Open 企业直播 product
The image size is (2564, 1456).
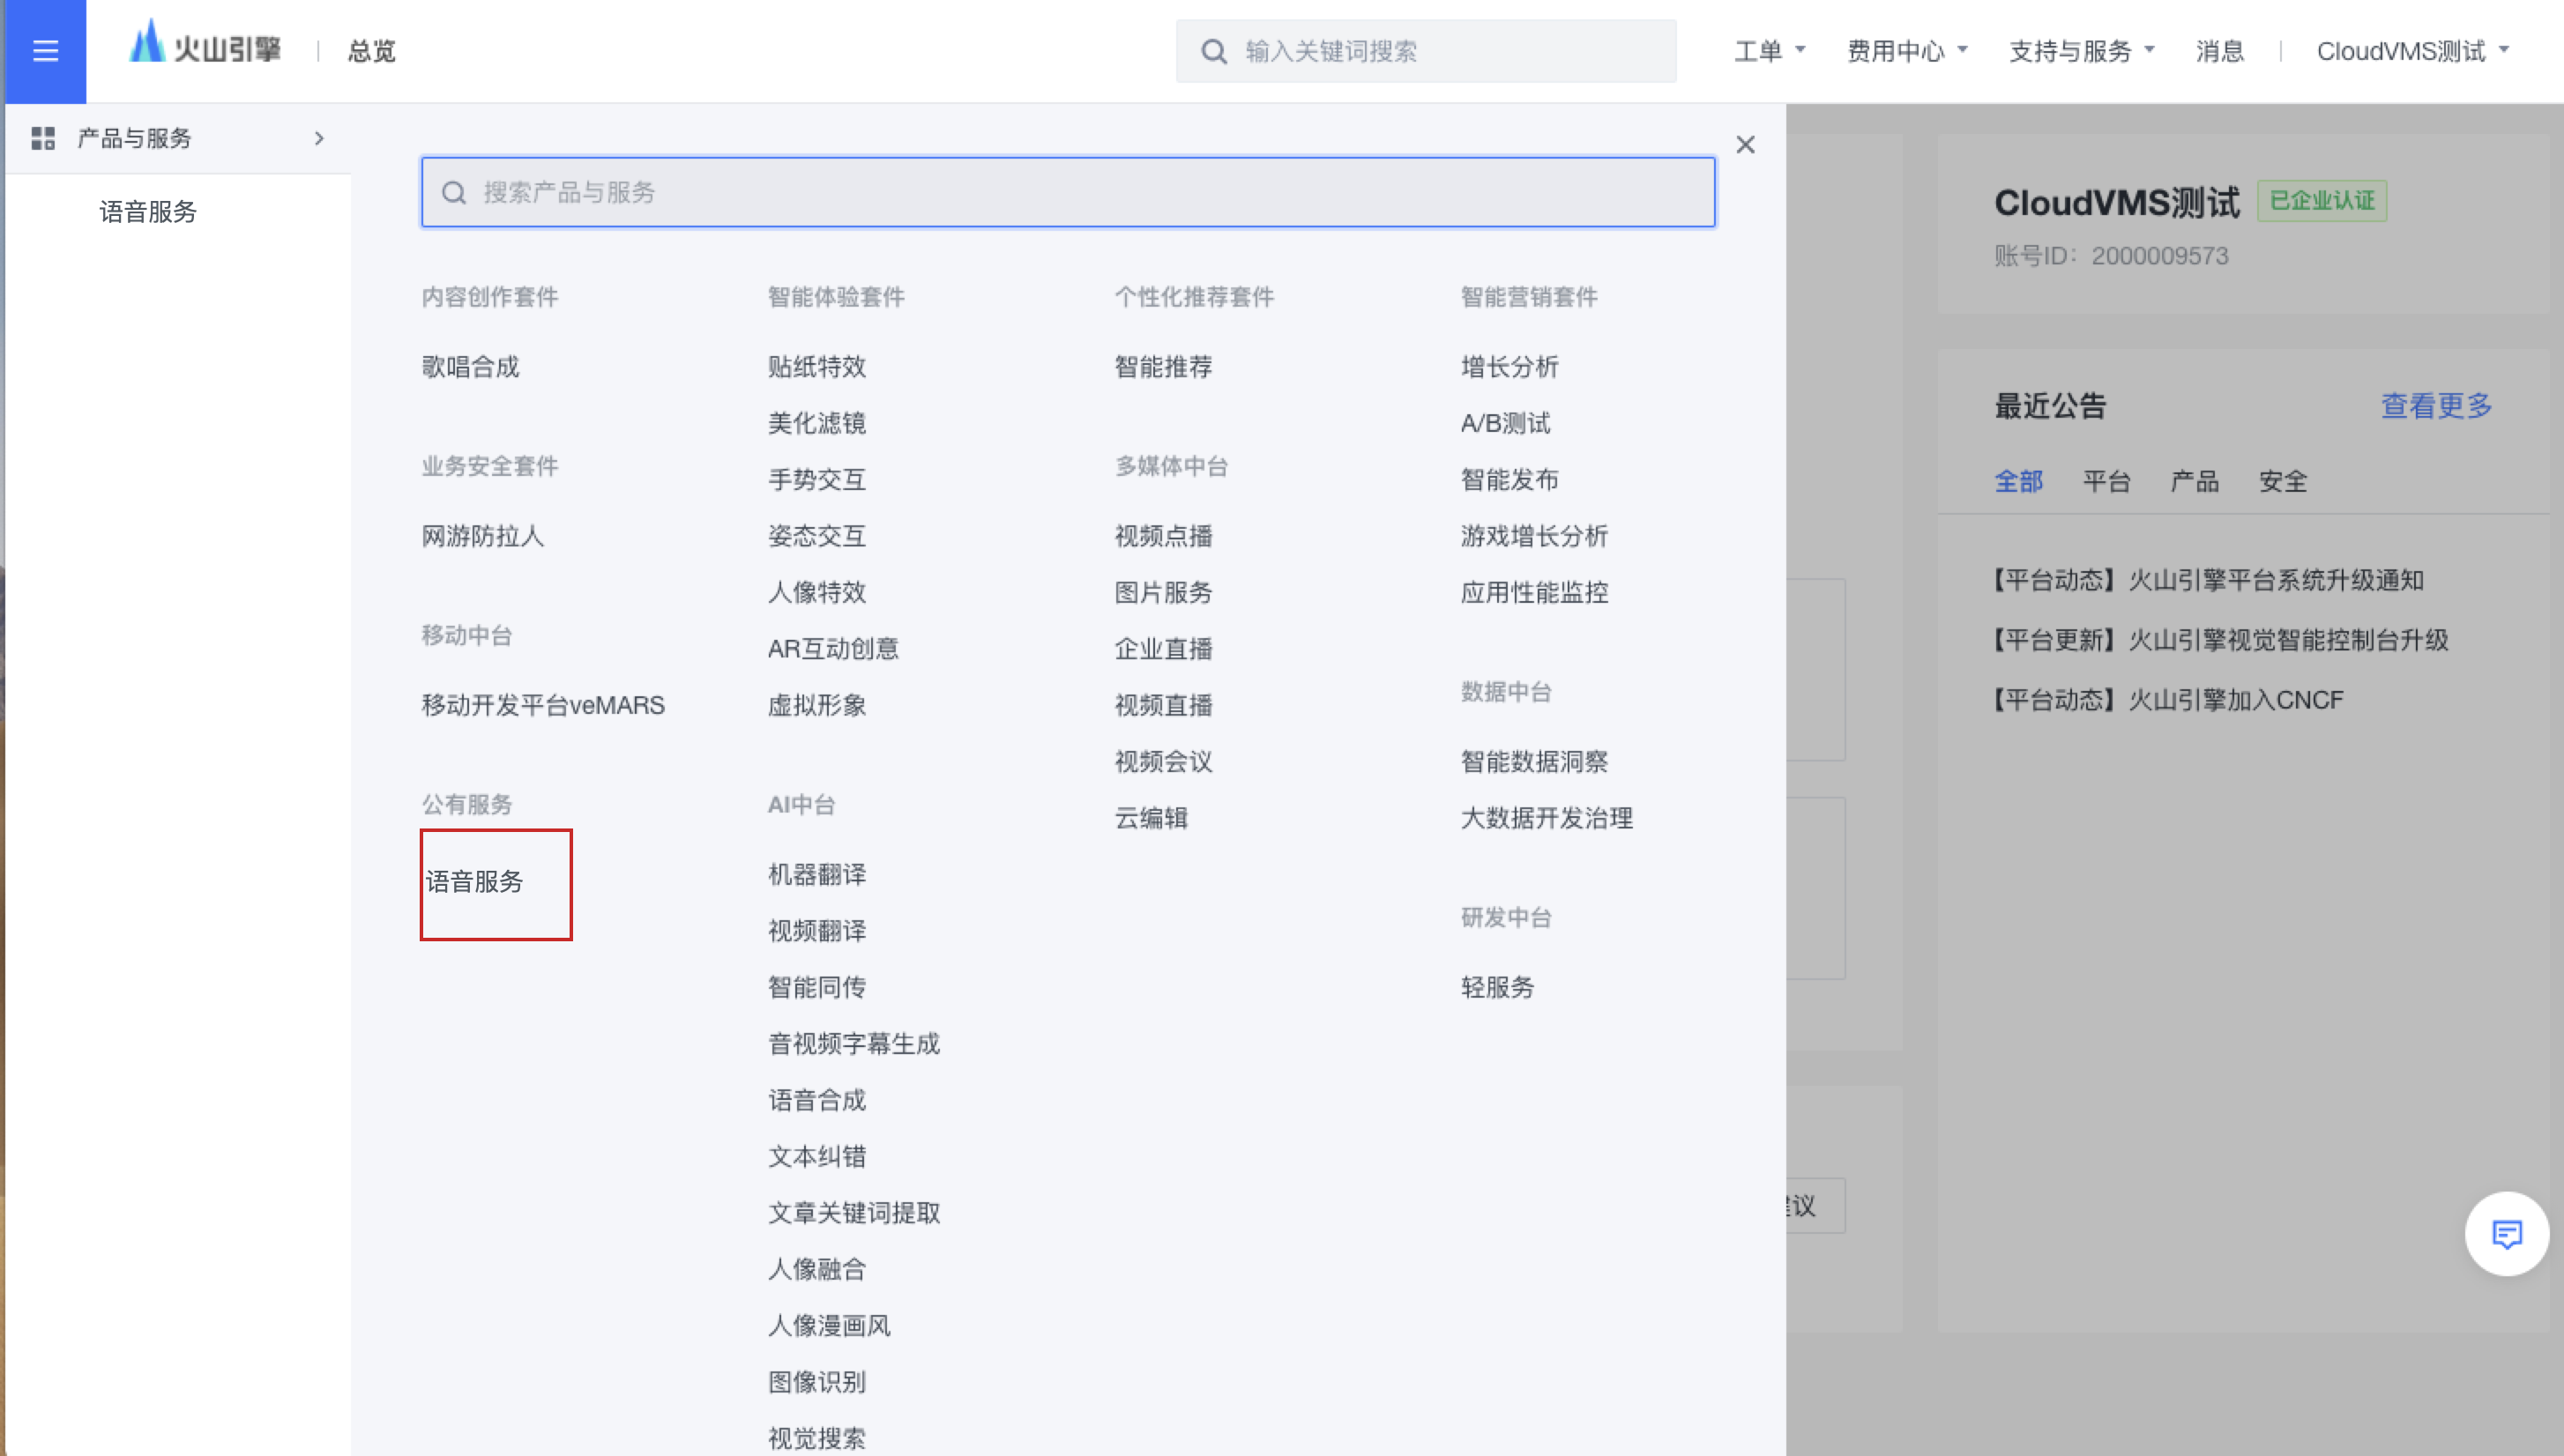coord(1164,649)
